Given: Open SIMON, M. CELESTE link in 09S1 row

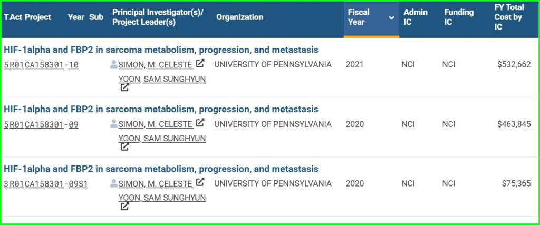Looking at the screenshot, I should click(x=156, y=184).
